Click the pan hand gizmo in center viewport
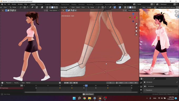The image size is (179, 101). (136, 28)
